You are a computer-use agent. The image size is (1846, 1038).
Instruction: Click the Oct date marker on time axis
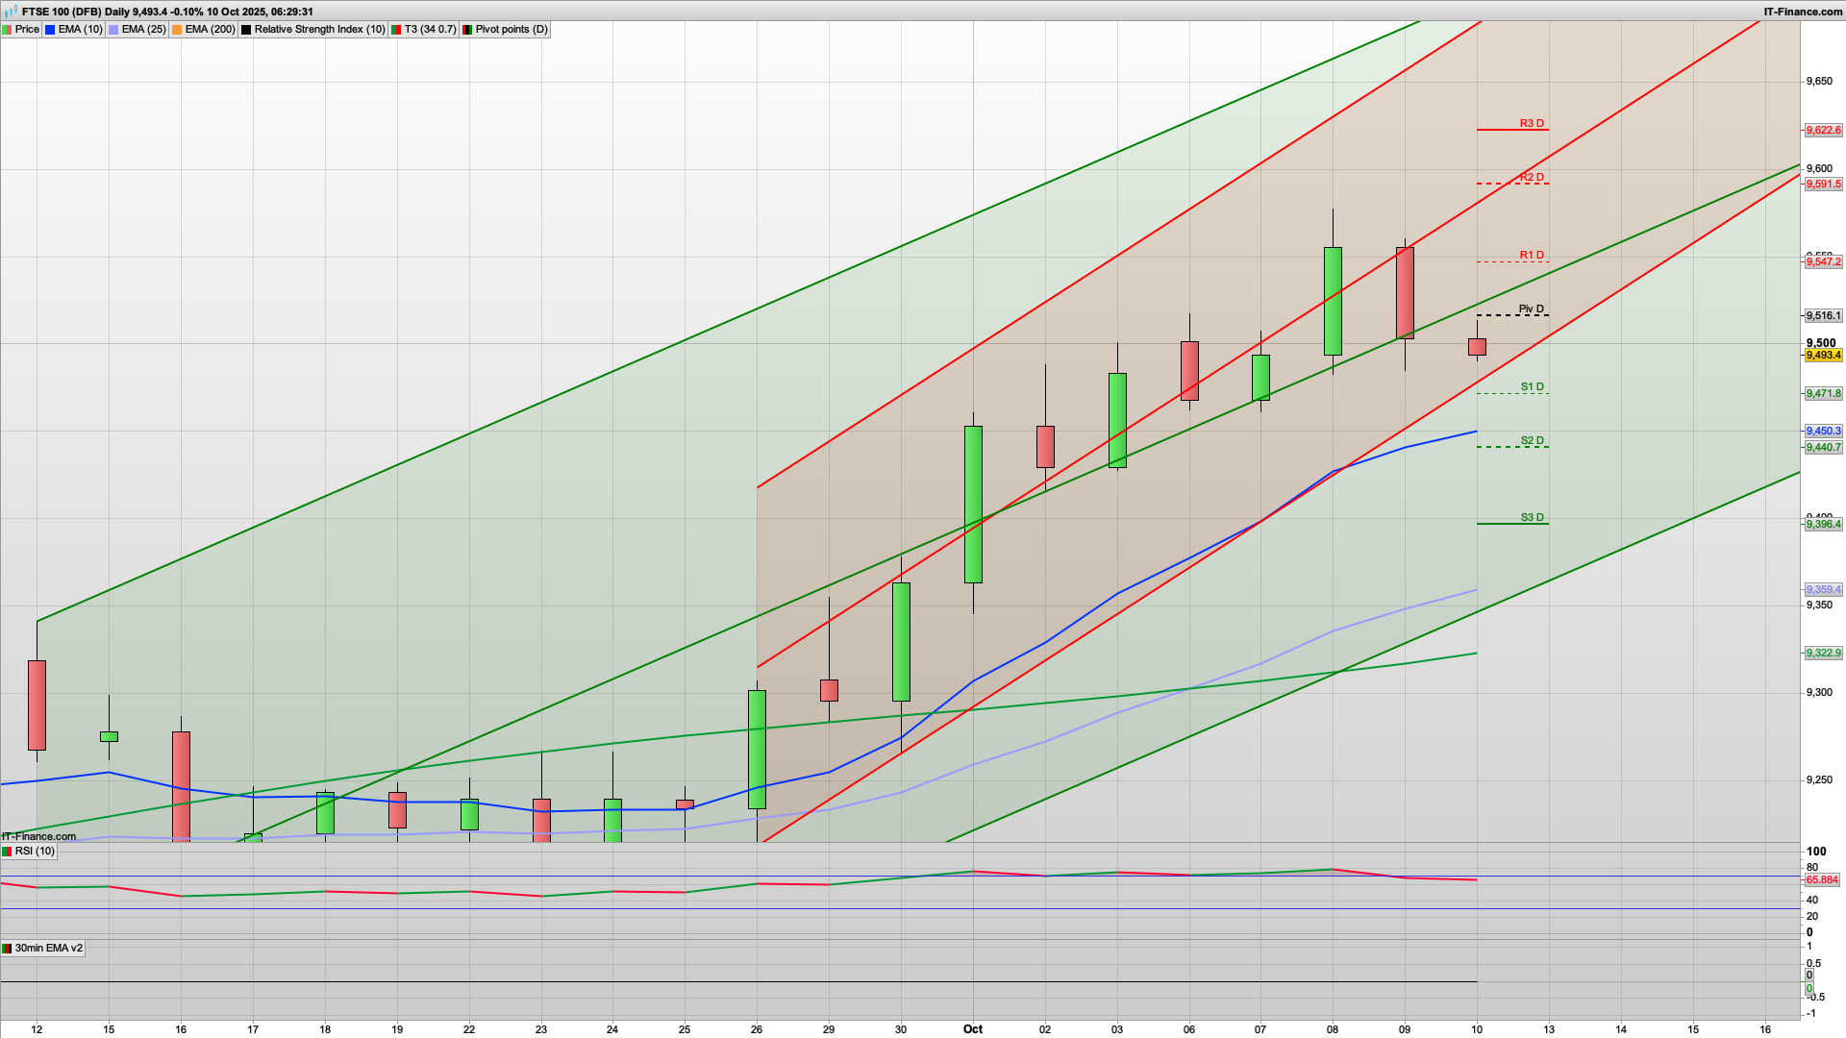(973, 1028)
